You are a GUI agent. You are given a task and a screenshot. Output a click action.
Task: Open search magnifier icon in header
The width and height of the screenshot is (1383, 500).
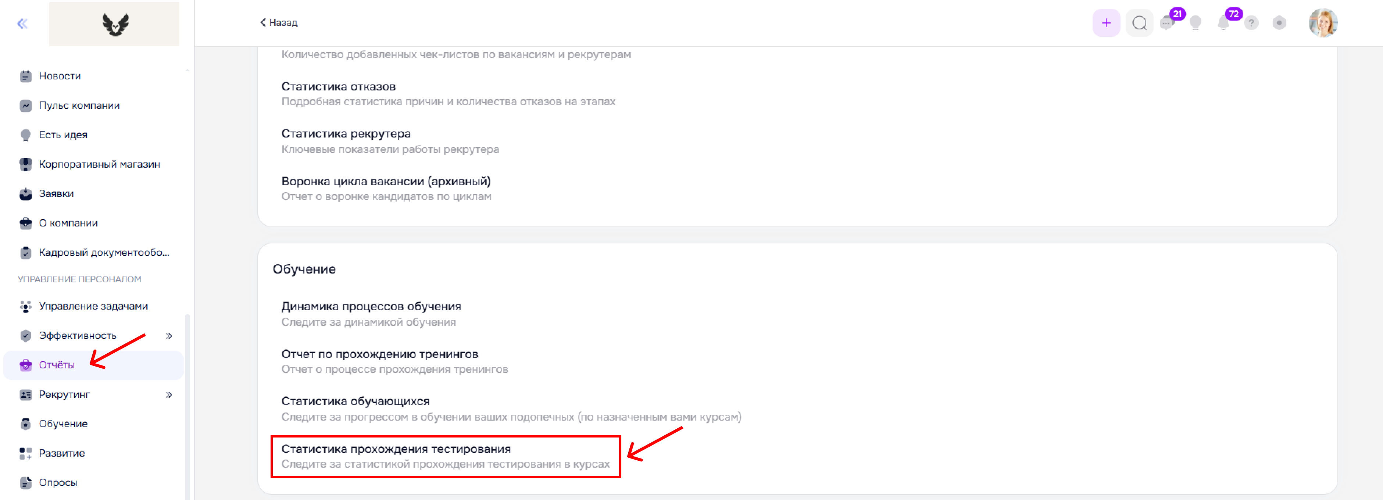[1139, 23]
